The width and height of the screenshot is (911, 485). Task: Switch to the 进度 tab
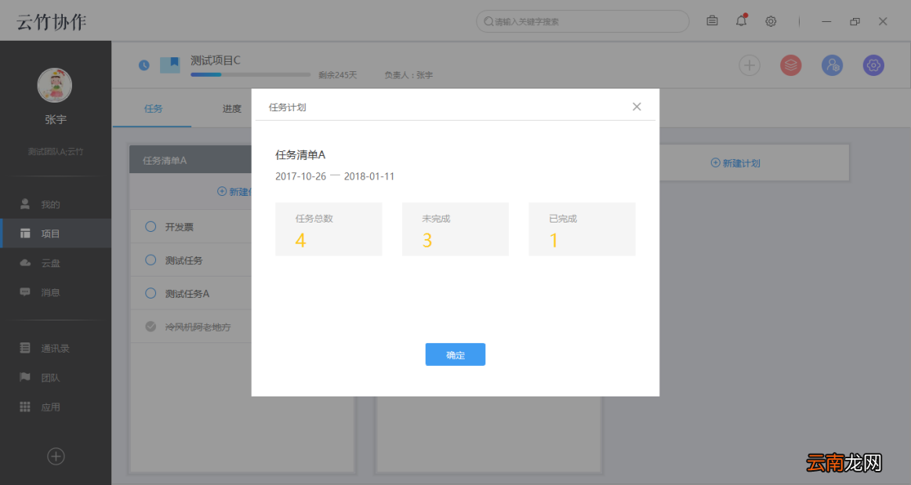point(231,109)
